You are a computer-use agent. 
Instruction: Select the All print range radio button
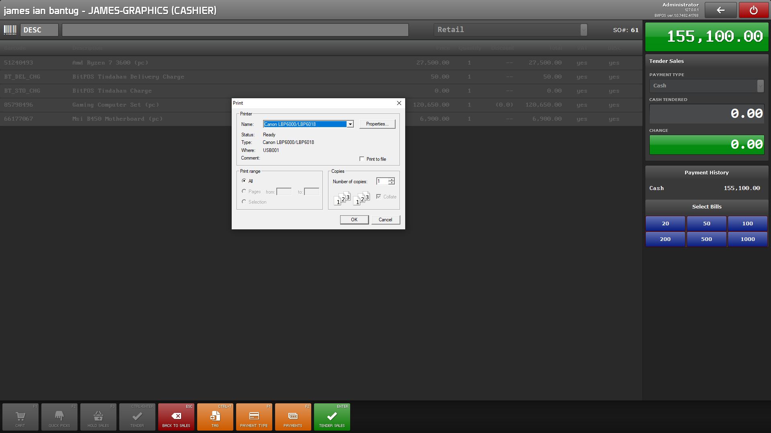click(x=244, y=181)
